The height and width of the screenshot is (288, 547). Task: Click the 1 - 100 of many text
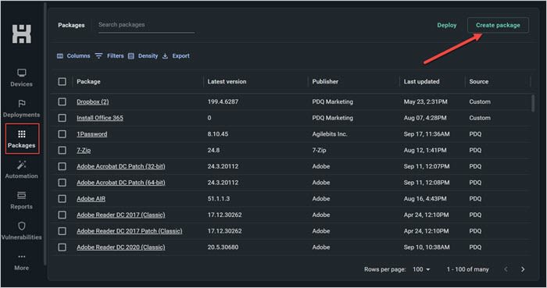point(467,269)
